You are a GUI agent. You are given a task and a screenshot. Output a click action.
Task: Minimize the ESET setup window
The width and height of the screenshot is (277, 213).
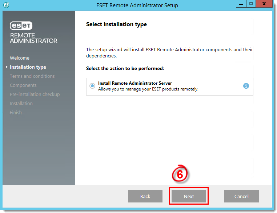241,4
